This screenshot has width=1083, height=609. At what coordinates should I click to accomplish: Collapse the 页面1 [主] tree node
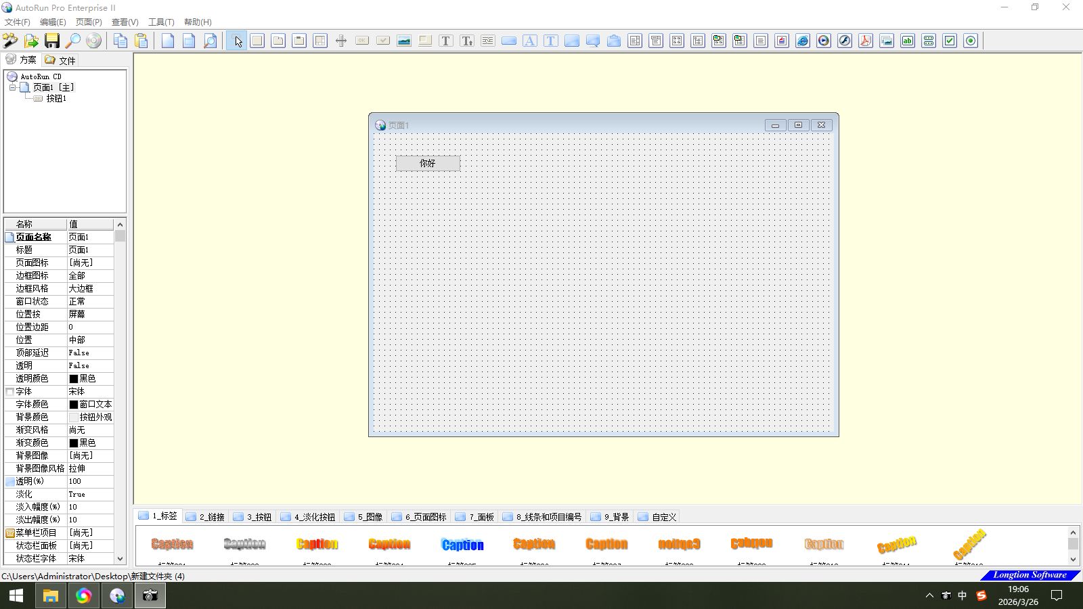[12, 87]
